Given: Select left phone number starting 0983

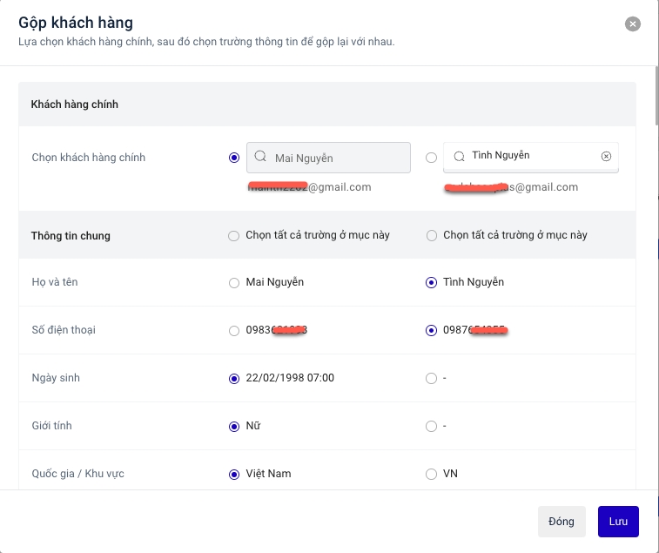Looking at the screenshot, I should click(x=233, y=331).
